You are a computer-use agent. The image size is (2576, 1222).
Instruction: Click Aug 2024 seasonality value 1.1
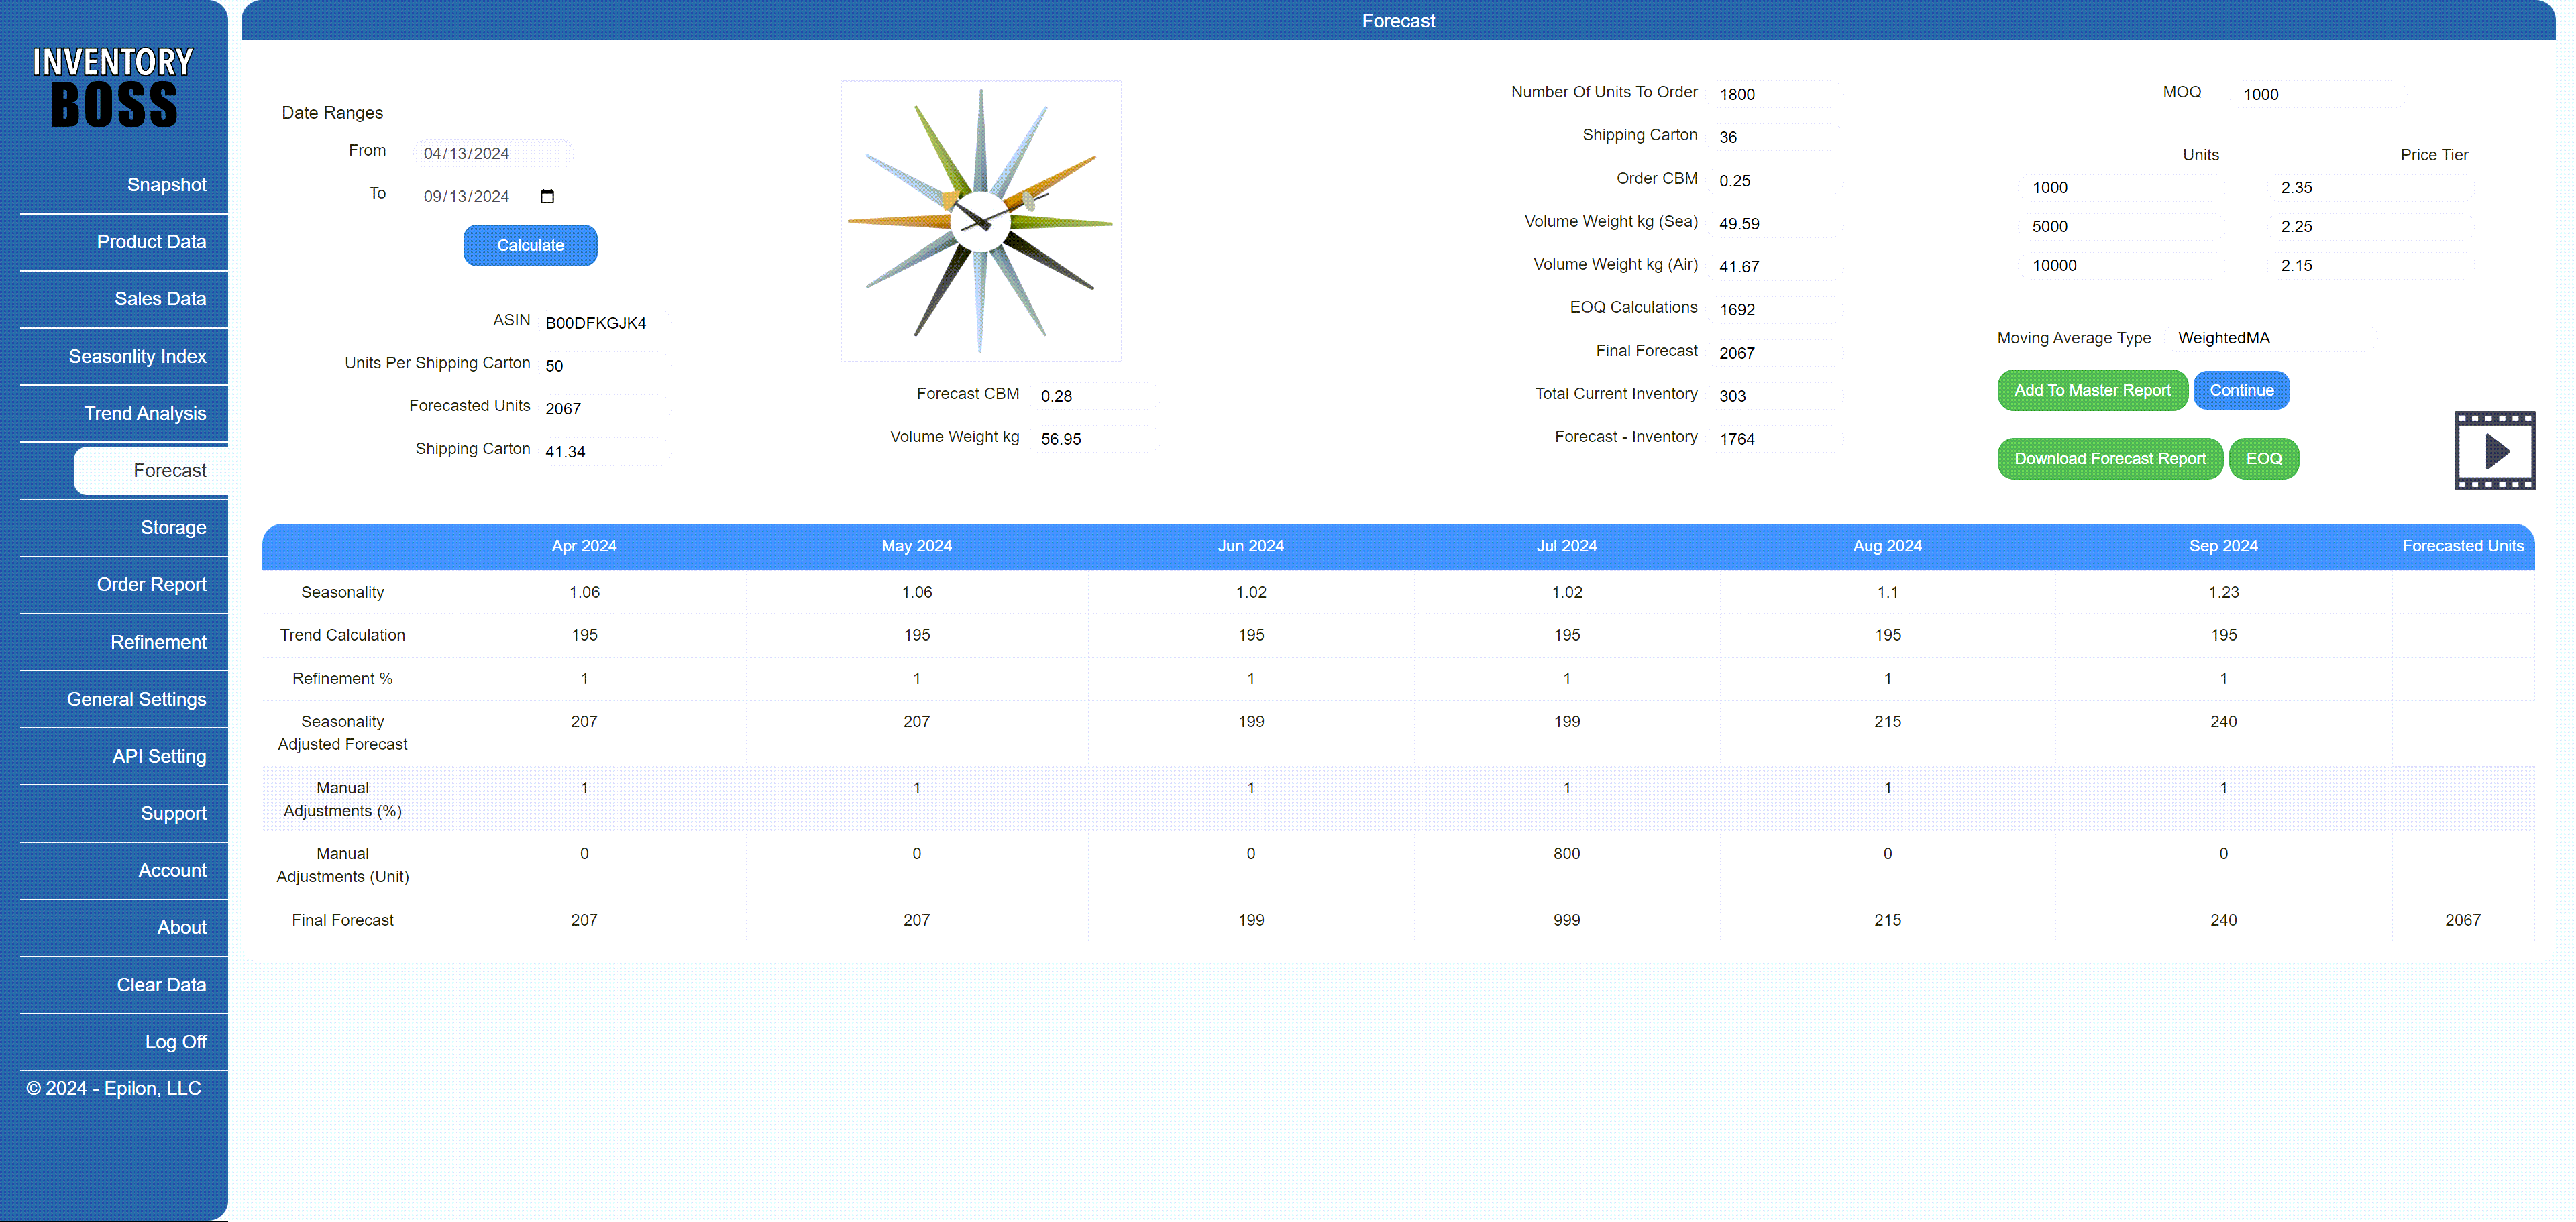tap(1887, 592)
